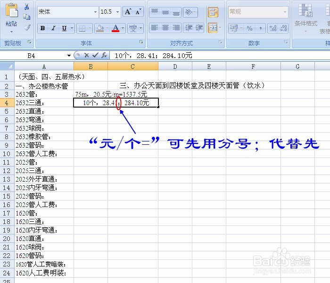
Task: Click the Borders icon
Action: point(82,28)
